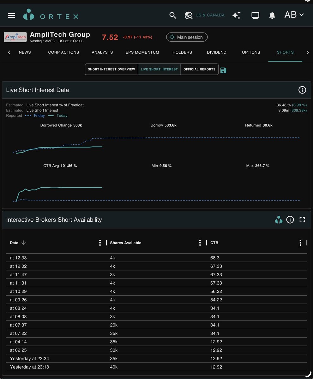Open the Date column options menu
This screenshot has height=379, width=313.
coord(100,243)
